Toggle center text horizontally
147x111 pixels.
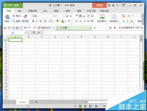(x=81, y=21)
